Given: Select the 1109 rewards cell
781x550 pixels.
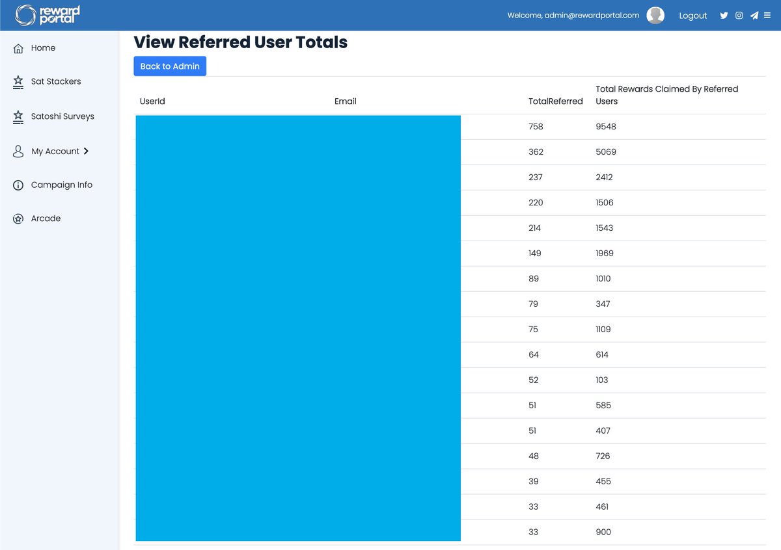Looking at the screenshot, I should click(x=603, y=330).
